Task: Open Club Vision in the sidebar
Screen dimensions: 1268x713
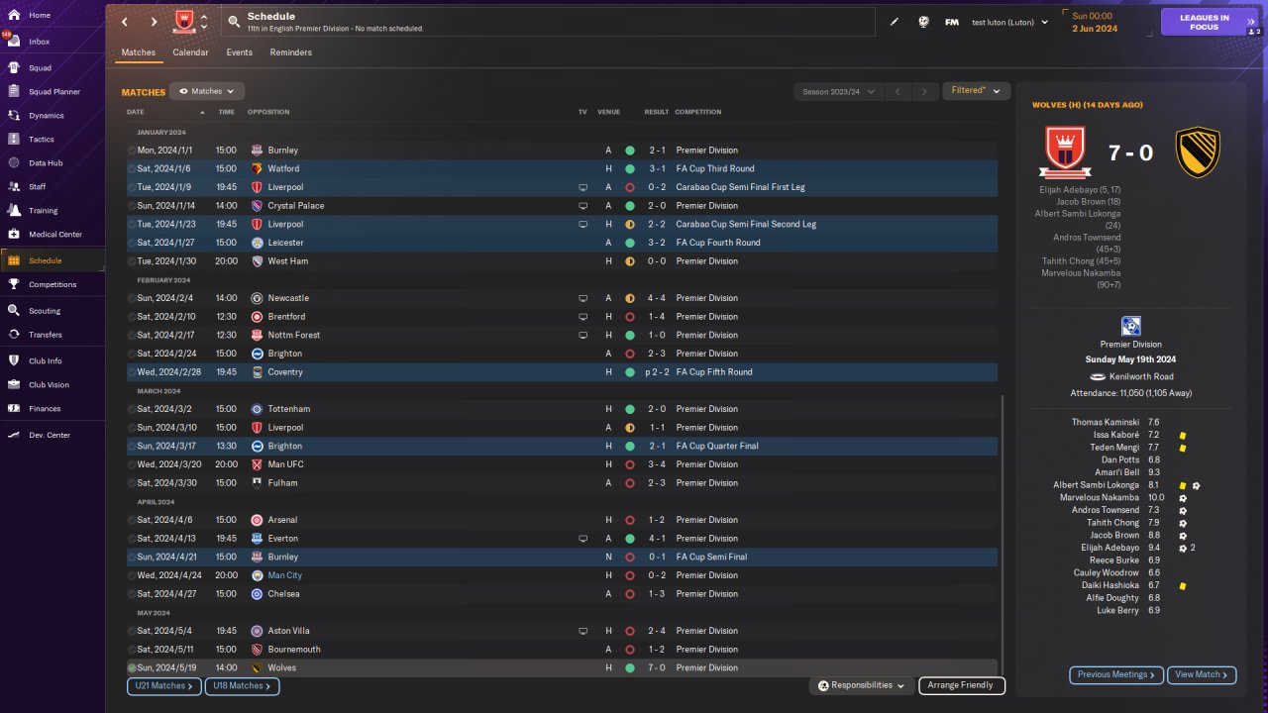Action: (x=53, y=385)
